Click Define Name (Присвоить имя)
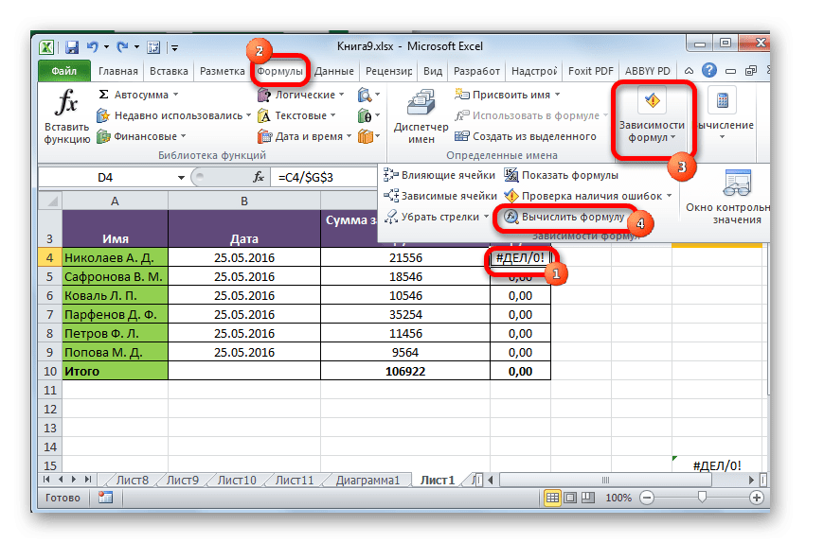824x543 pixels. point(507,95)
